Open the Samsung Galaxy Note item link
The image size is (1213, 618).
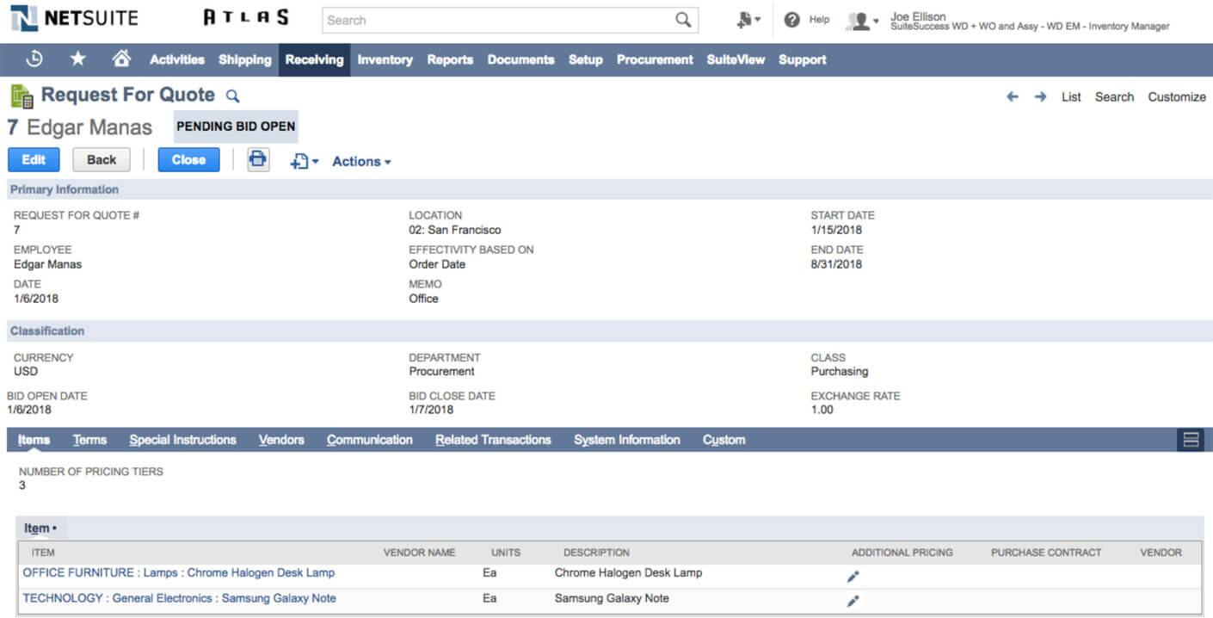click(x=180, y=598)
